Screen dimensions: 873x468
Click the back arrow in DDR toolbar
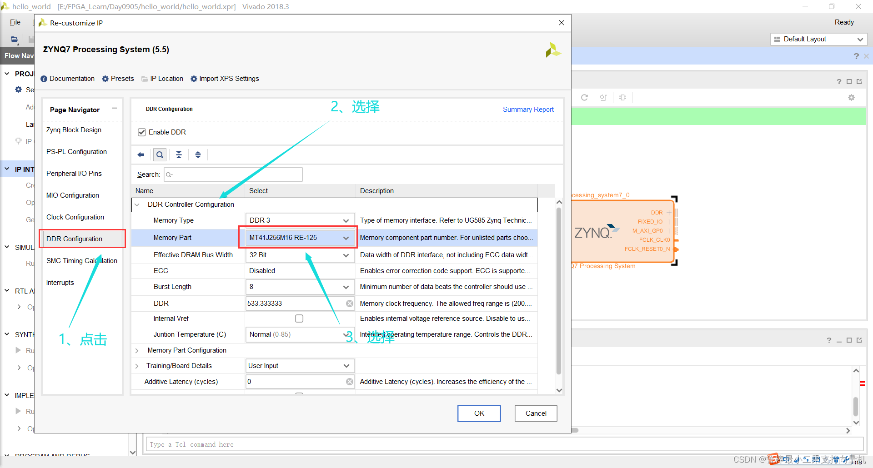coord(141,155)
